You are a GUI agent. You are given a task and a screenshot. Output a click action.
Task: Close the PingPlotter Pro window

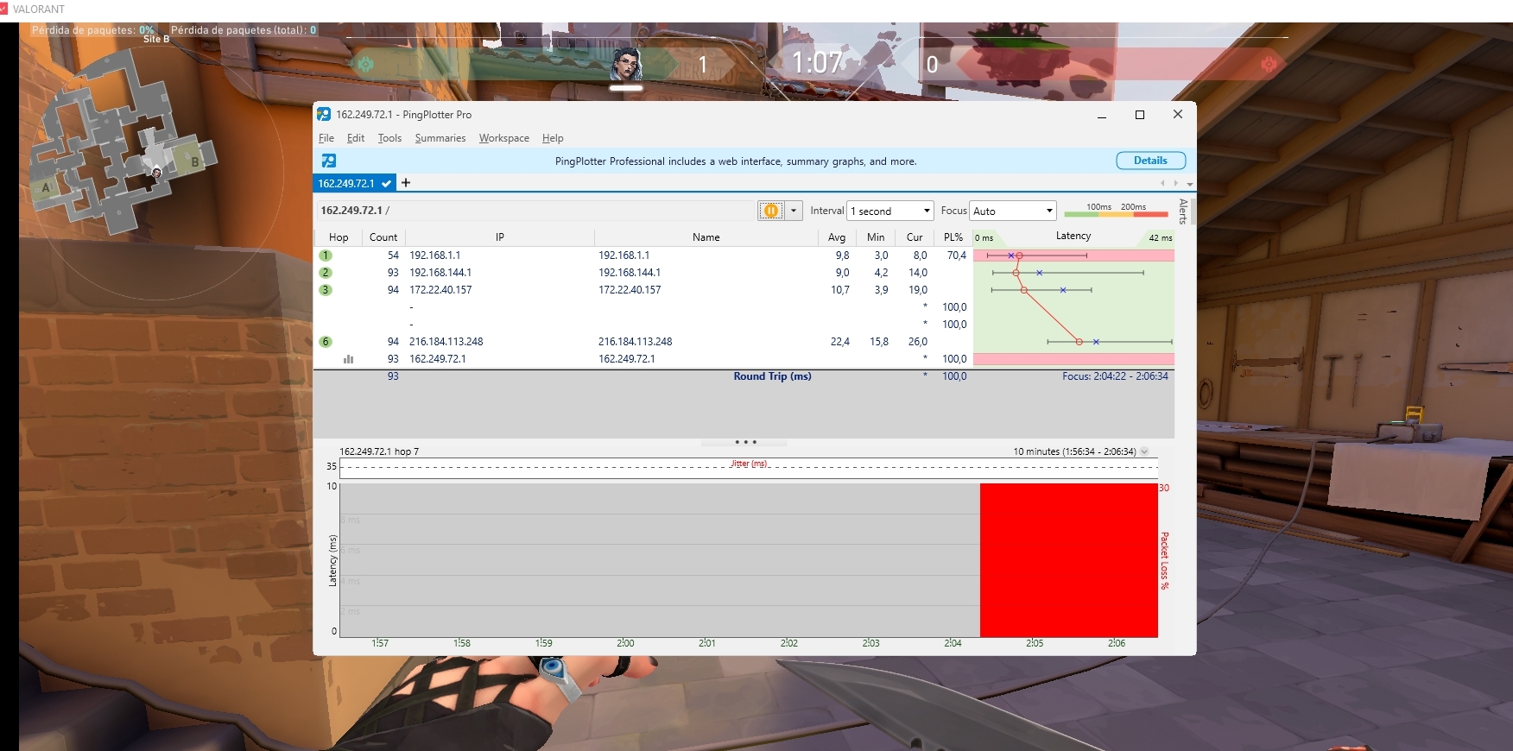point(1178,115)
